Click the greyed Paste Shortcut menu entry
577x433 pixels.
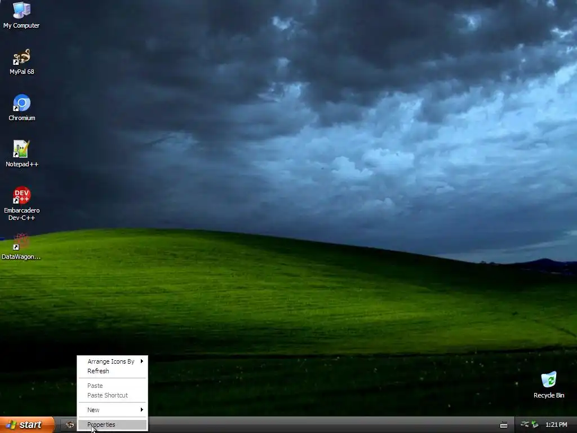click(112, 395)
